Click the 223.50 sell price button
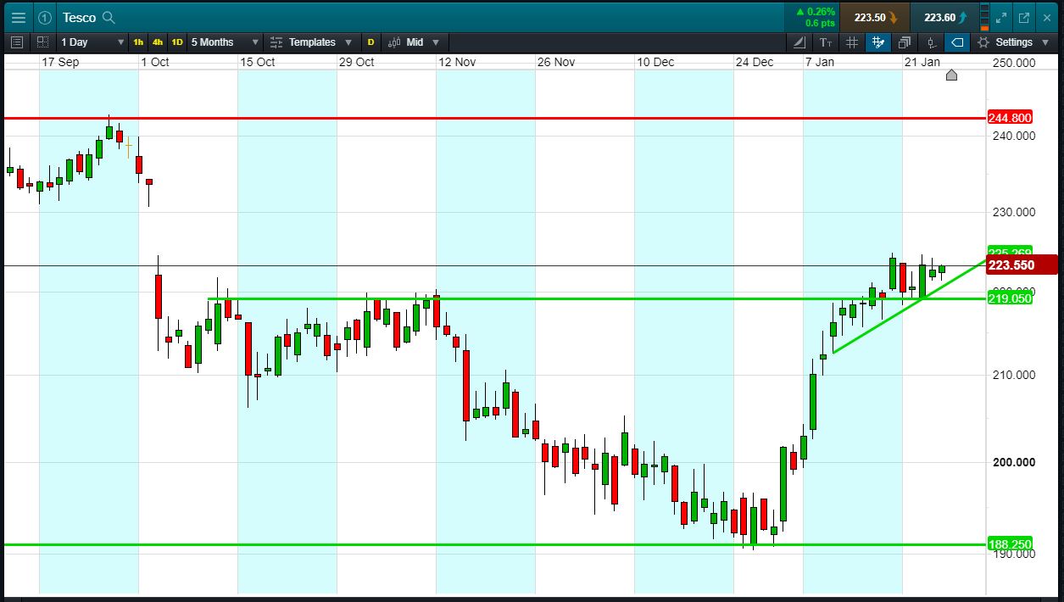 click(x=876, y=17)
